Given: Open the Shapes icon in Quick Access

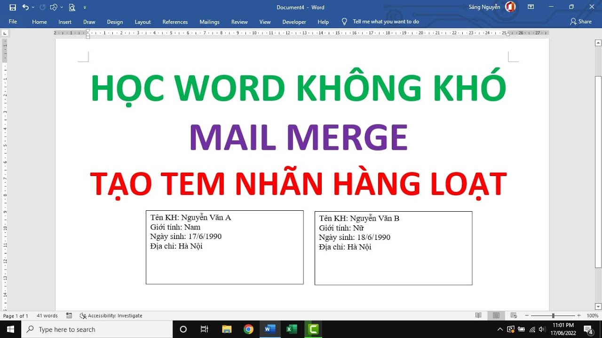Looking at the screenshot, I should pyautogui.click(x=54, y=7).
